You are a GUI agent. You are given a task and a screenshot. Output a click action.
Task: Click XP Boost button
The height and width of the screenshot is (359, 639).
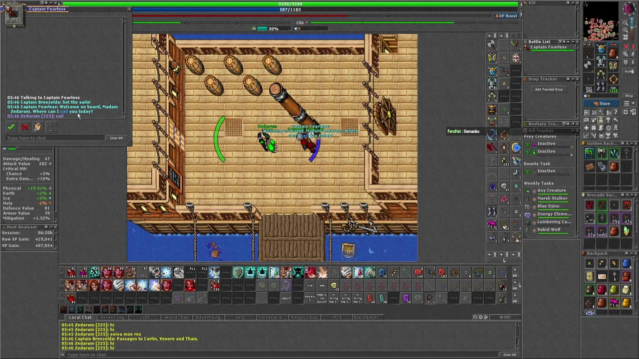505,16
